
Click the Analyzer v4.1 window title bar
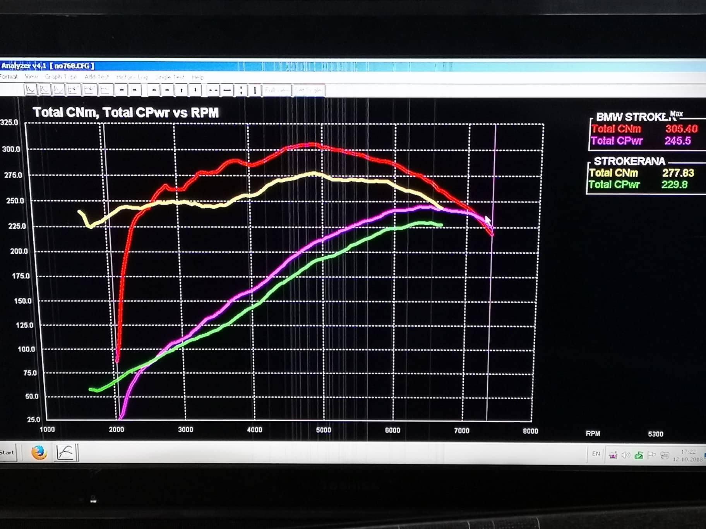pos(353,66)
